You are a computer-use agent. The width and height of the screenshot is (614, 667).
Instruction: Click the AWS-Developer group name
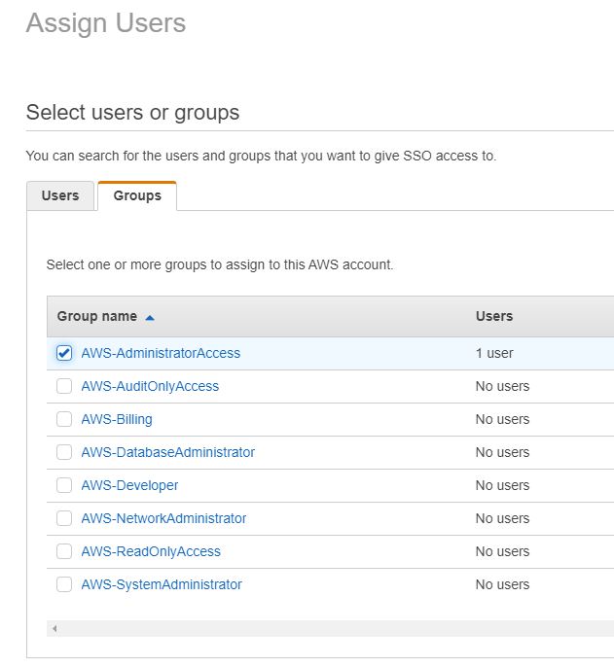pyautogui.click(x=129, y=485)
